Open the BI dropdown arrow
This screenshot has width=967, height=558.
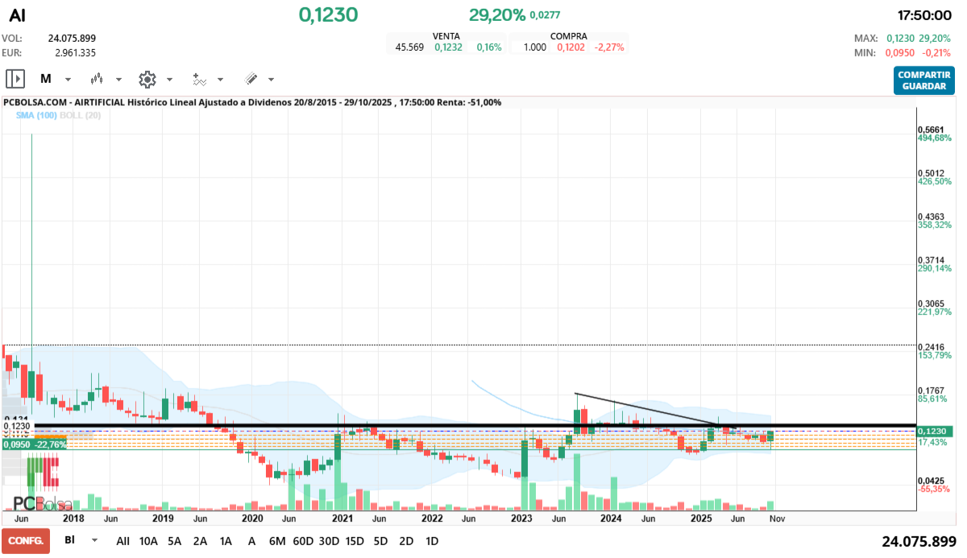(94, 540)
